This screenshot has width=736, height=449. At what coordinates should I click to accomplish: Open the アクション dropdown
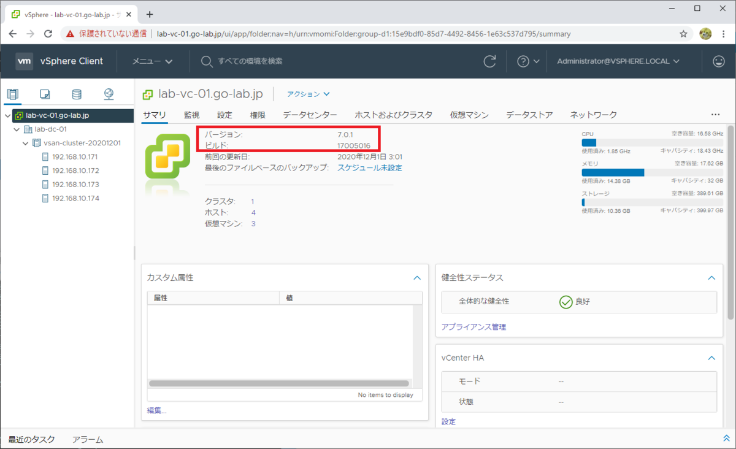pyautogui.click(x=309, y=94)
